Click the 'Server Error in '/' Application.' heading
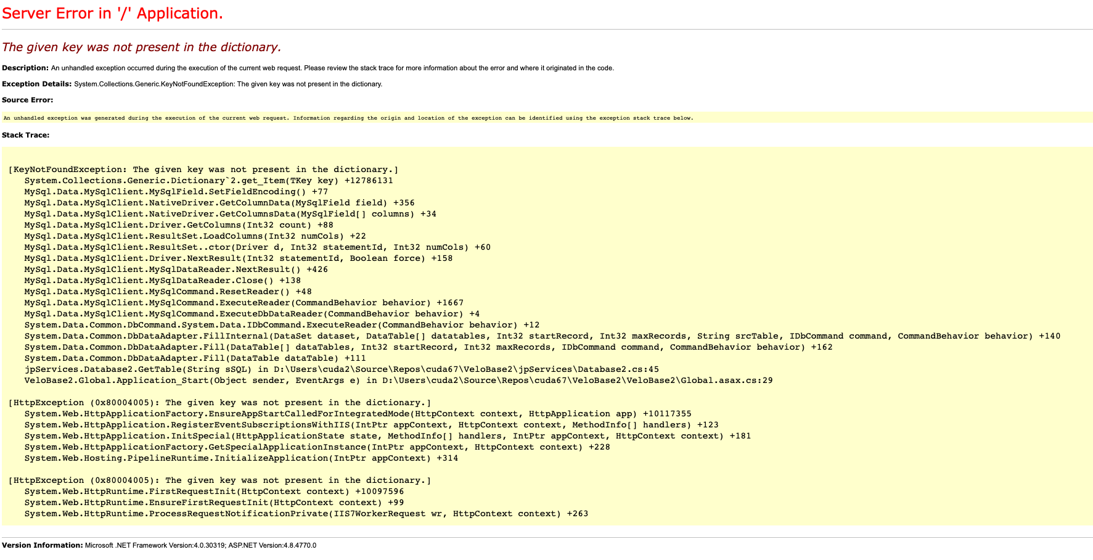Image resolution: width=1093 pixels, height=560 pixels. (112, 14)
